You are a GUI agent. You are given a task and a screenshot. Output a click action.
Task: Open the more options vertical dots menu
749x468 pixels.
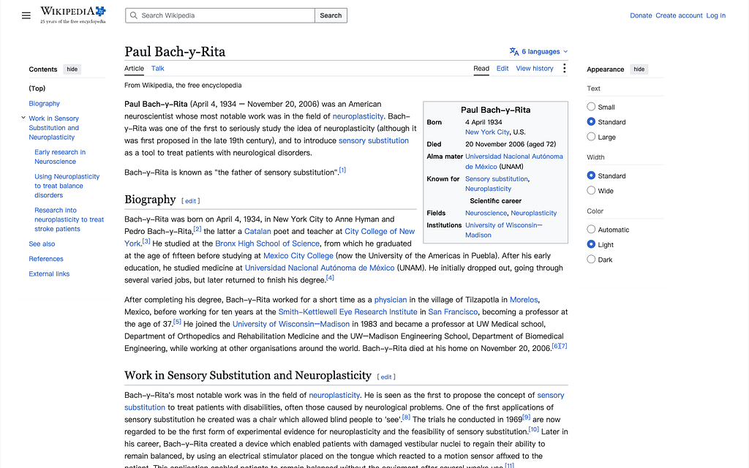564,68
